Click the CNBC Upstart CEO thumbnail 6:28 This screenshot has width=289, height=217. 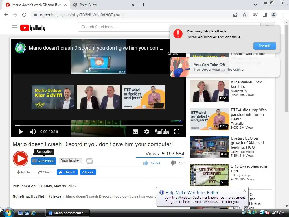[210, 147]
